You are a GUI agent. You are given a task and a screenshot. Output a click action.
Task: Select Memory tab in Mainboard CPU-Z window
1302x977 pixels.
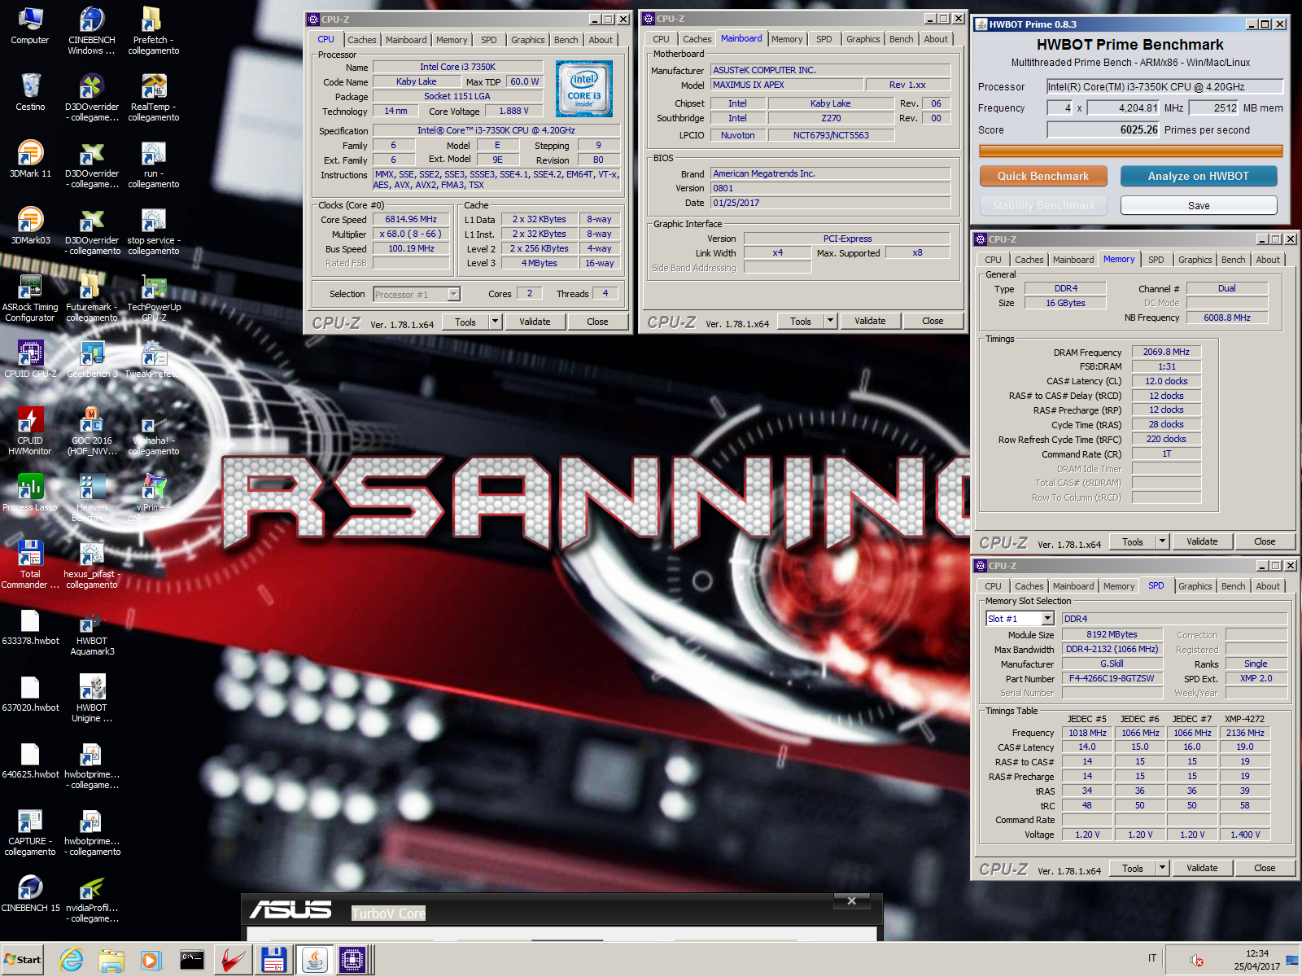(x=787, y=39)
